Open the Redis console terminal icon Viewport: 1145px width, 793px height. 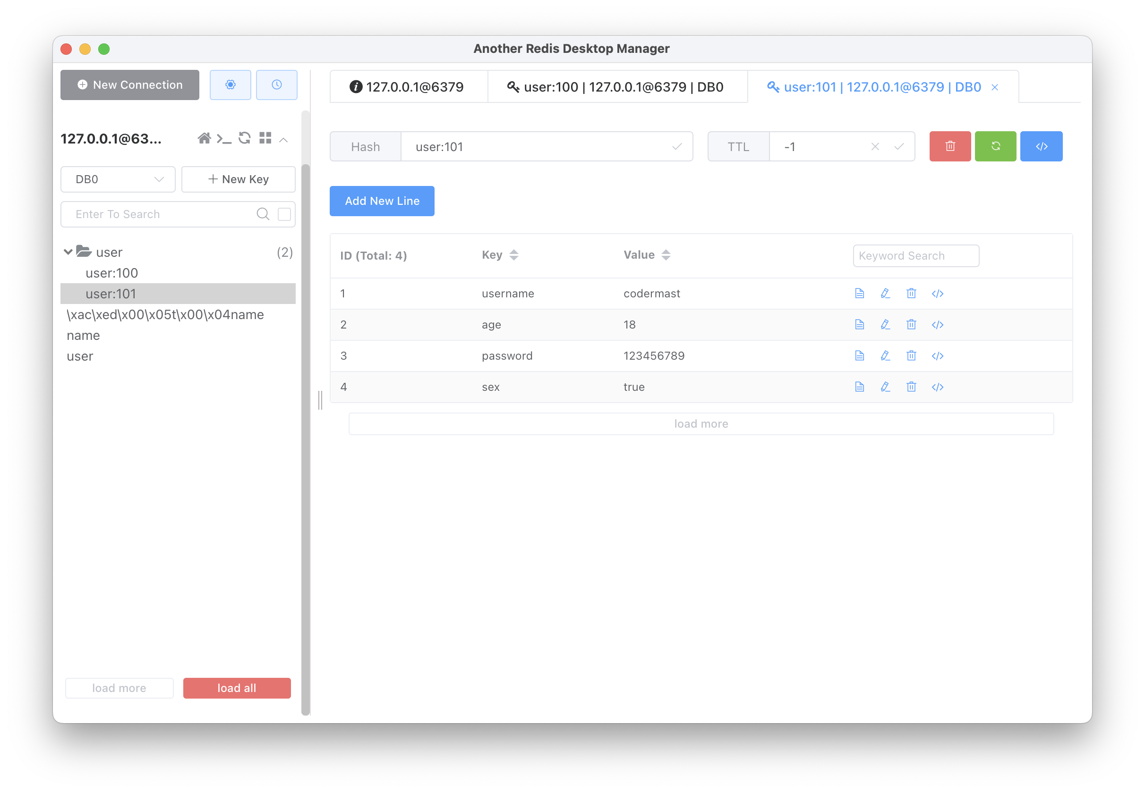[x=224, y=139]
